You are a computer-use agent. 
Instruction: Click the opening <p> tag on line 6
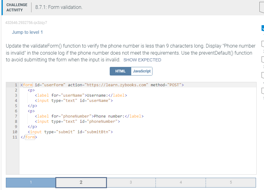coord(31,111)
